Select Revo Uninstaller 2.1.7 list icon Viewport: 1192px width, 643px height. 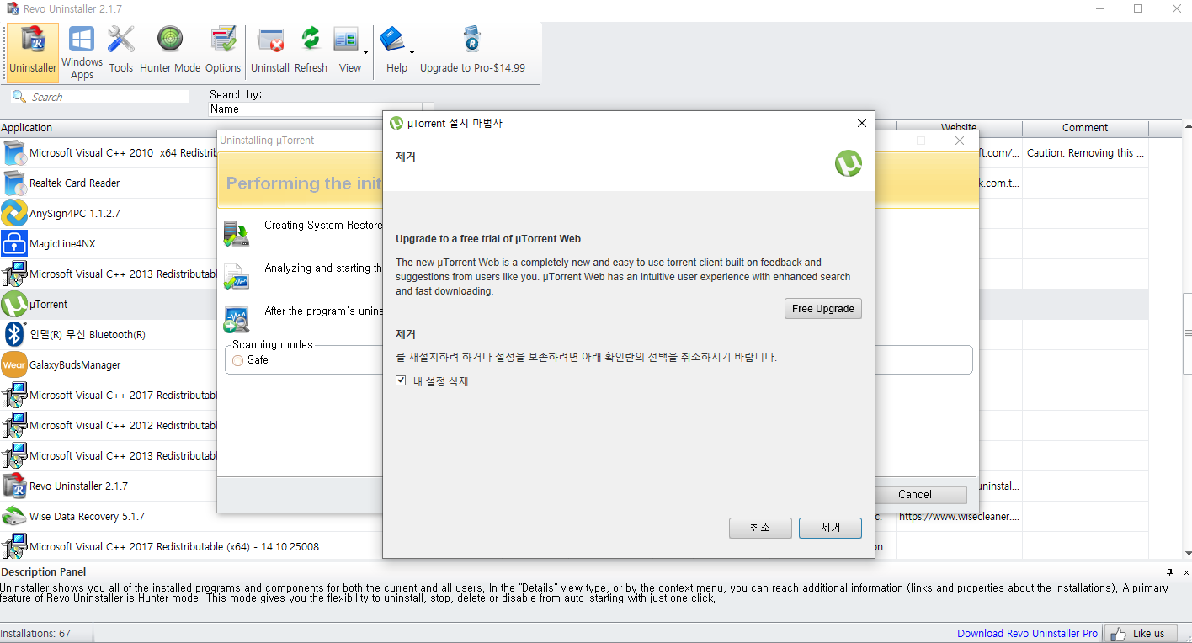(x=14, y=486)
